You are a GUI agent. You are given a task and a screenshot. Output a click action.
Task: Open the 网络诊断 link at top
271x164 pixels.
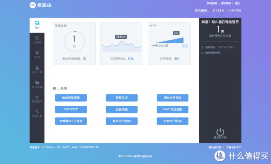point(212,3)
